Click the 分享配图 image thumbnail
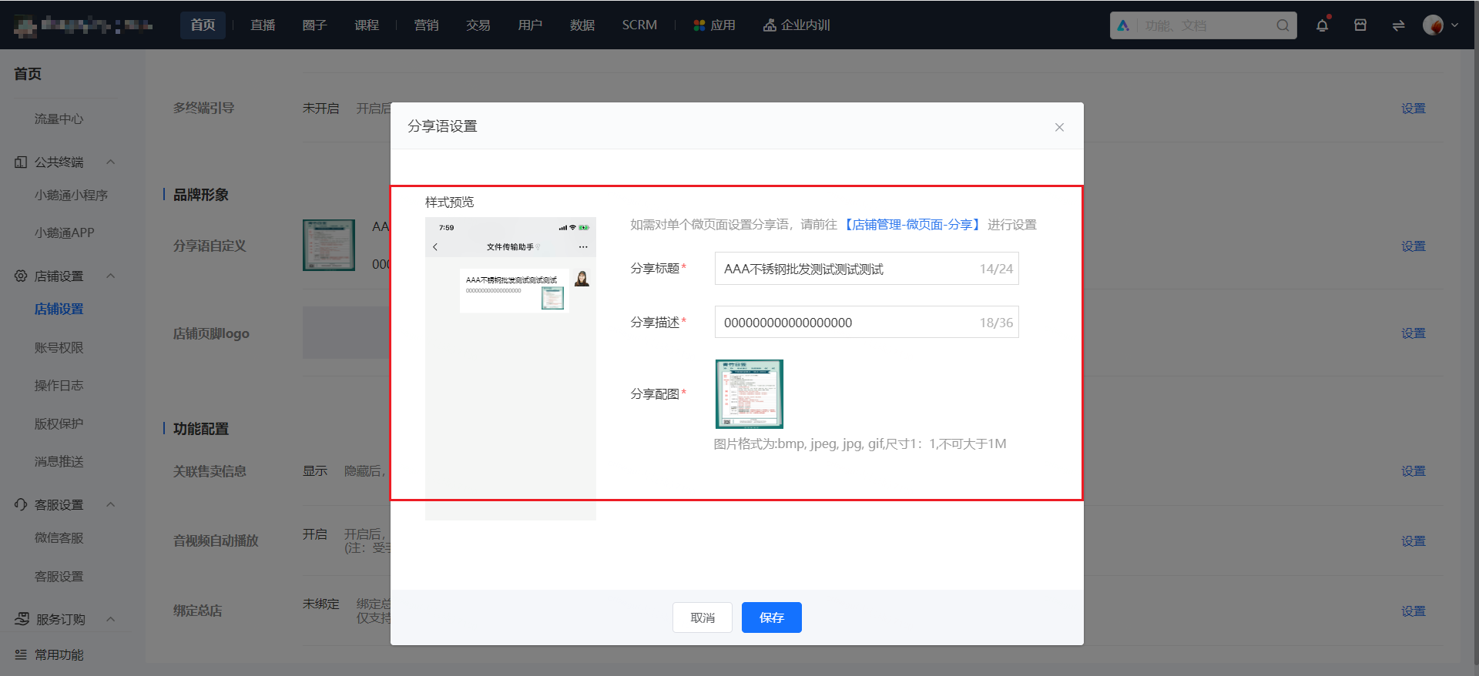 tap(750, 393)
